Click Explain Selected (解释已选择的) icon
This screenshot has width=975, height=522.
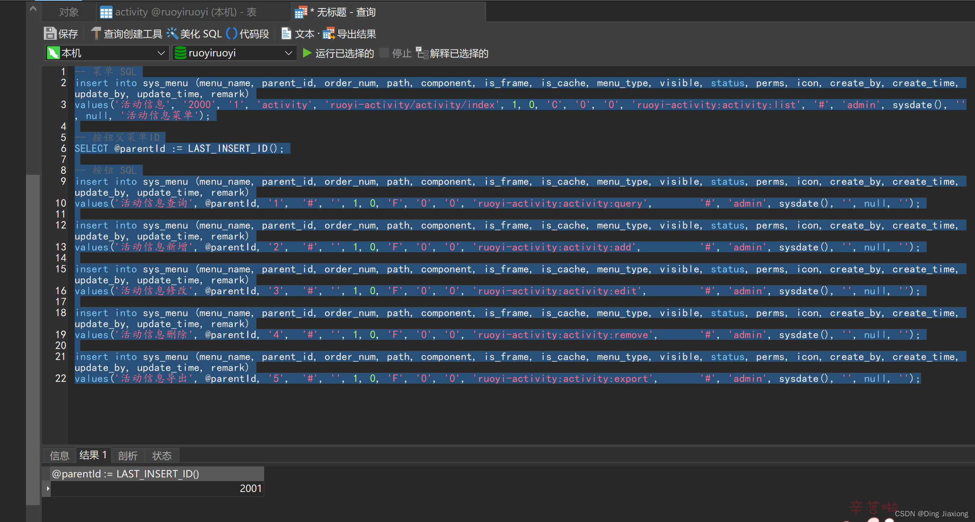pyautogui.click(x=422, y=53)
